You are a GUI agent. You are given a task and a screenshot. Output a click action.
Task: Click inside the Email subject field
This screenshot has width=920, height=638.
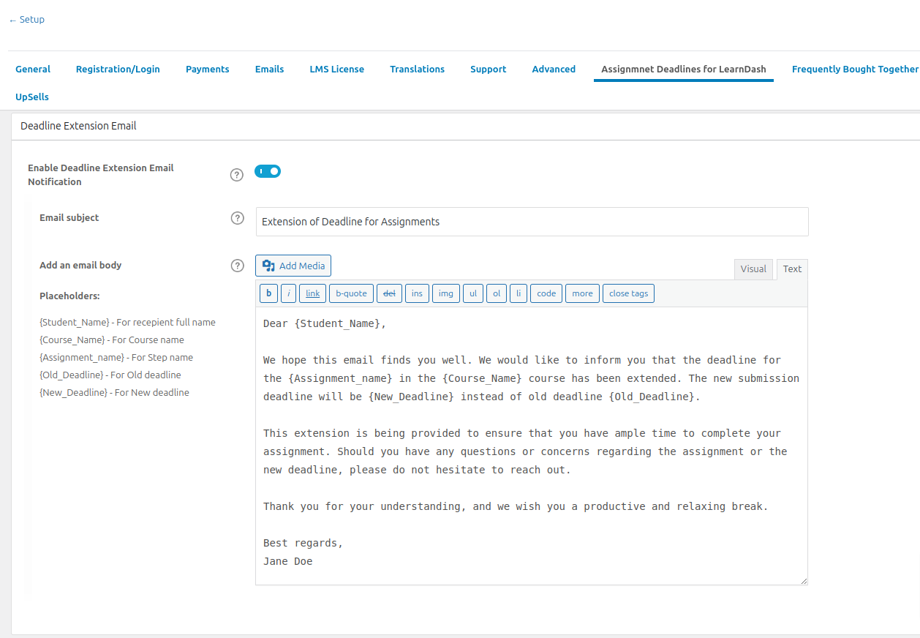point(532,222)
